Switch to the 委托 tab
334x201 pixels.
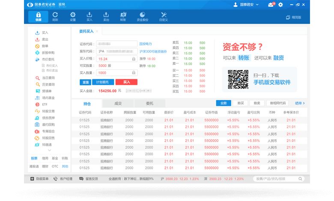pyautogui.click(x=149, y=103)
